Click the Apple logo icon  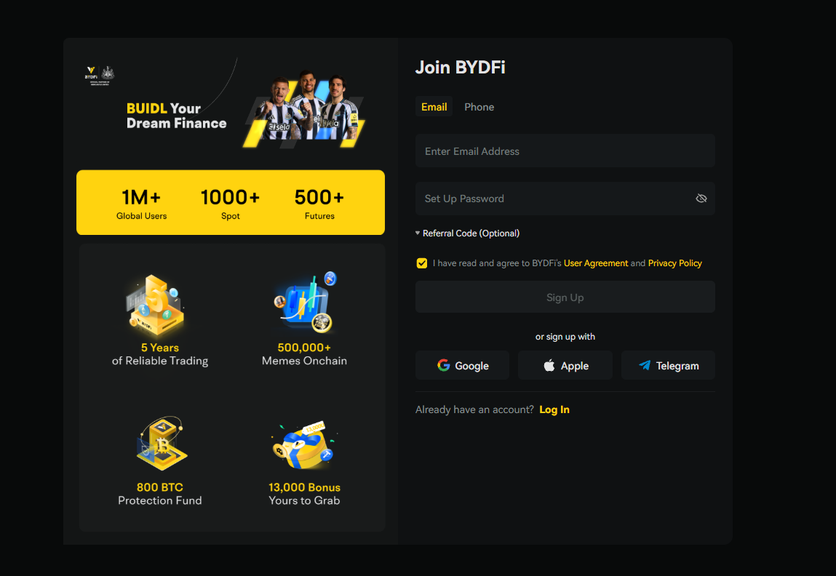tap(549, 366)
